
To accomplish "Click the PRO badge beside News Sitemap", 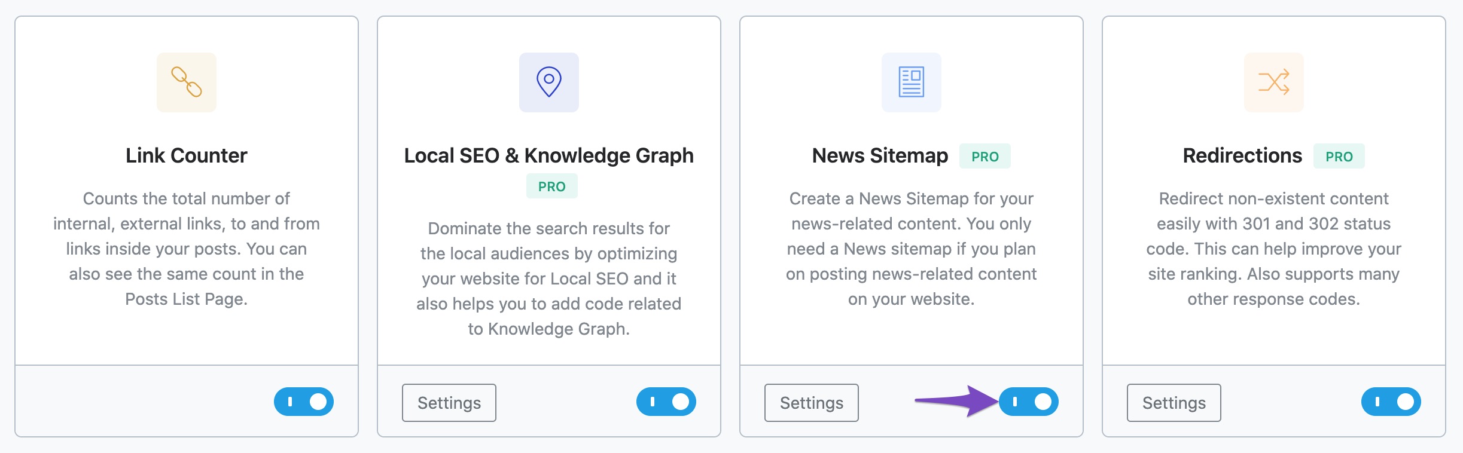I will 985,157.
